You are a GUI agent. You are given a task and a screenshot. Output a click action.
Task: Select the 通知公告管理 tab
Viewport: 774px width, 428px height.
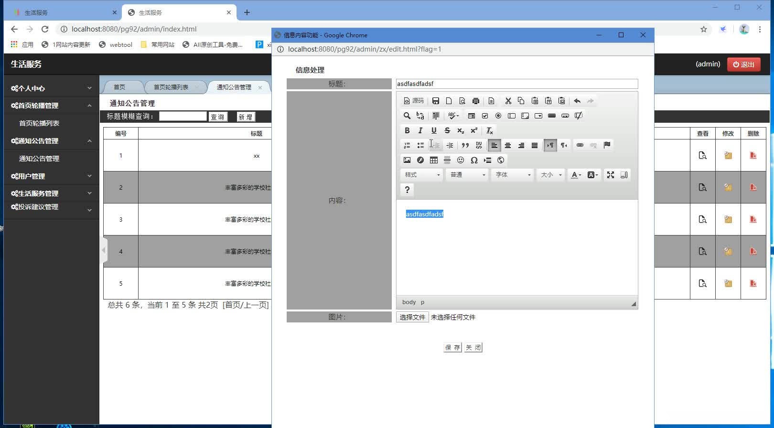(x=234, y=87)
